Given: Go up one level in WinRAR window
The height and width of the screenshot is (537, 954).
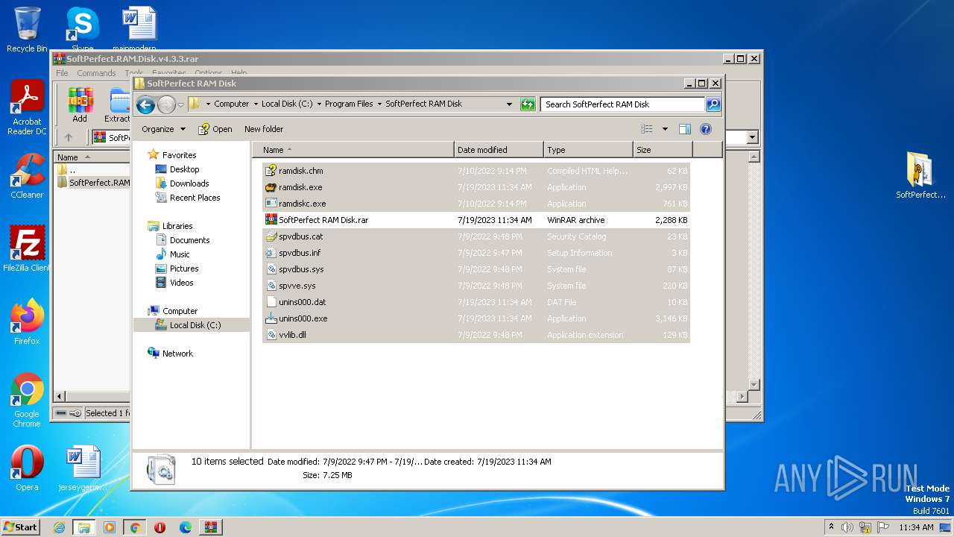Looking at the screenshot, I should (69, 137).
